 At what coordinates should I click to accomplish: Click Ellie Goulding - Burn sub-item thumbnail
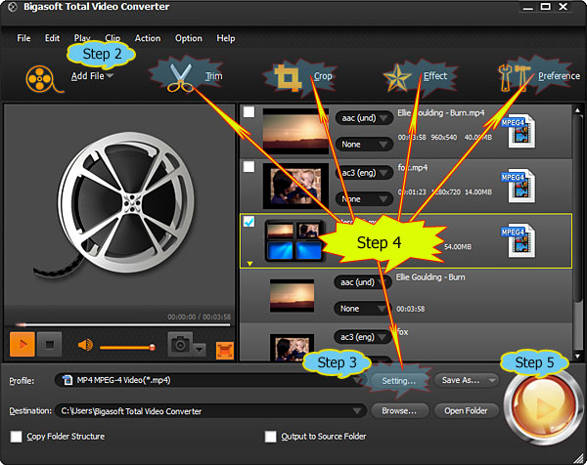[x=292, y=295]
